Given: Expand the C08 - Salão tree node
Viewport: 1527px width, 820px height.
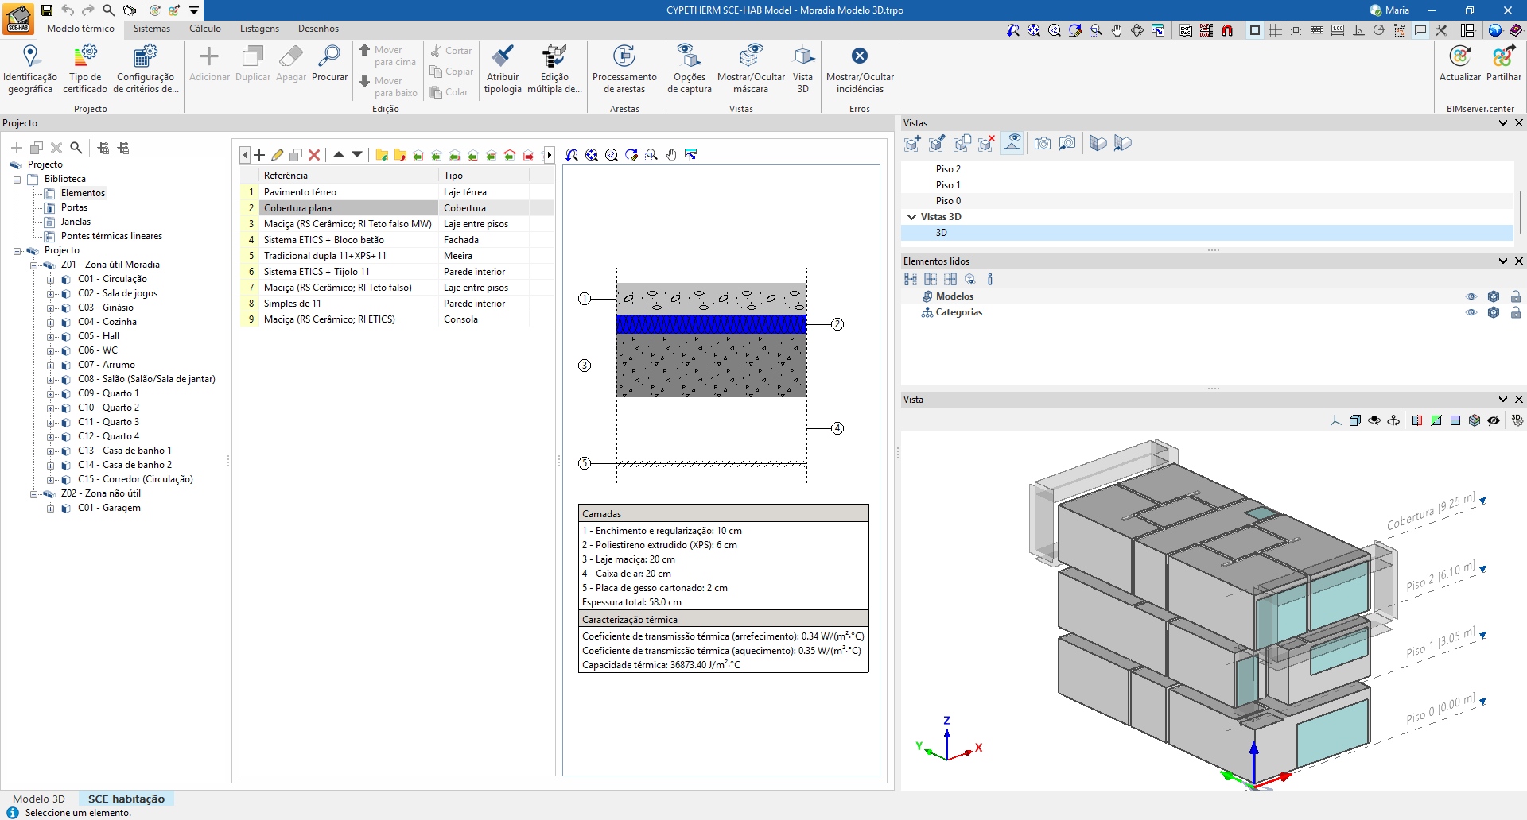Looking at the screenshot, I should pos(50,380).
